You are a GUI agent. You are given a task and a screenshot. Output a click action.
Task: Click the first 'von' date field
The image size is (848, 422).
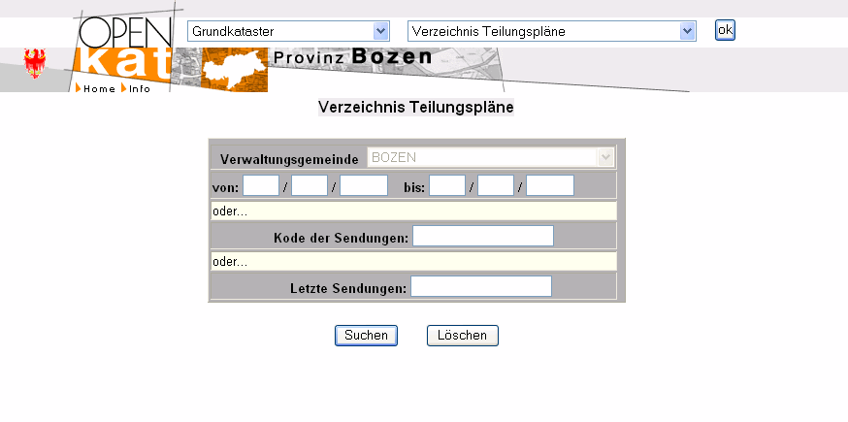[261, 185]
